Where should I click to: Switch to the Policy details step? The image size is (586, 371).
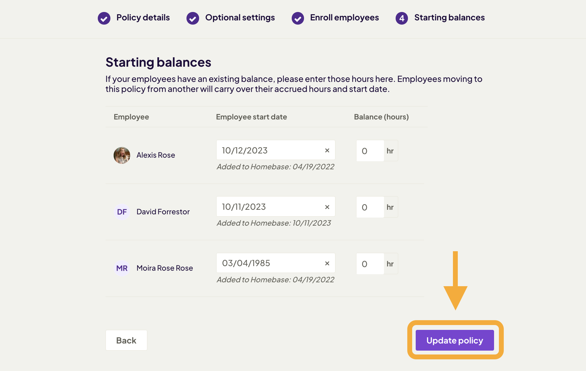143,18
